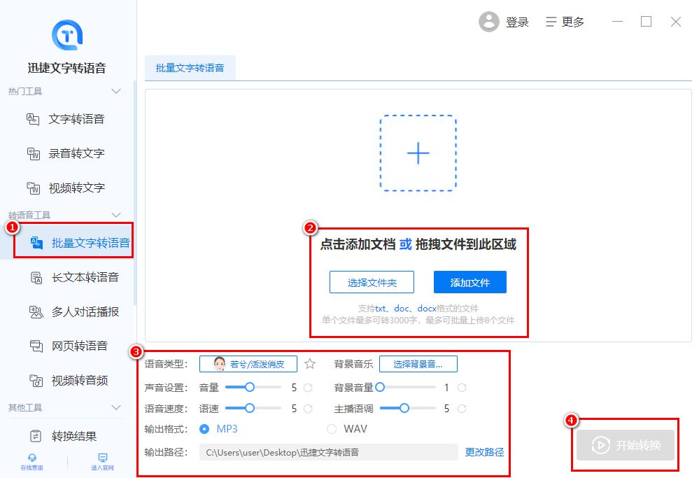This screenshot has height=478, width=699.
Task: Select WAV output format
Action: [347, 429]
